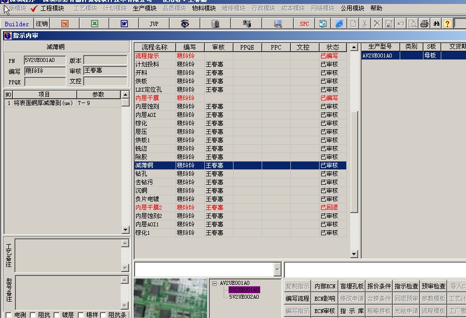Open the dropdown above the circuit board image

point(277,269)
